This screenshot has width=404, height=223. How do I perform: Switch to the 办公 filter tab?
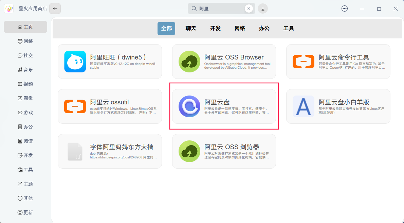(264, 28)
